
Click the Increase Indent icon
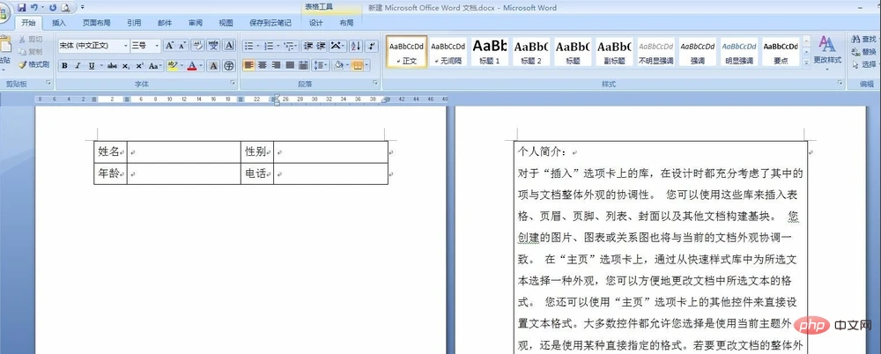(321, 46)
